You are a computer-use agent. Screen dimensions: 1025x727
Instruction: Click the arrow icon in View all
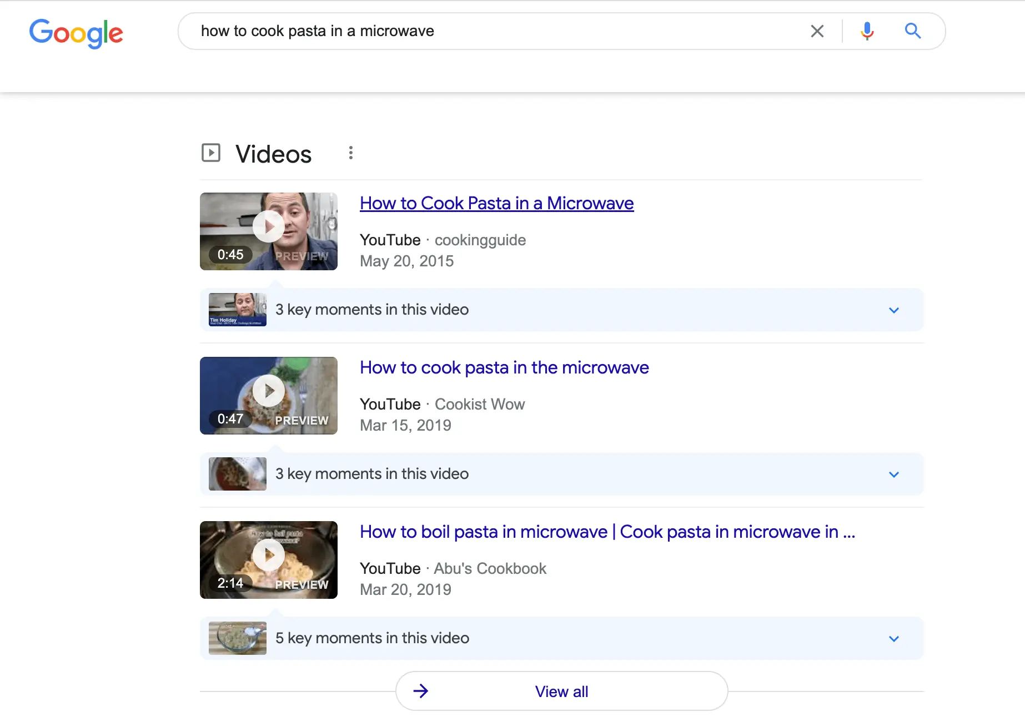tap(421, 691)
